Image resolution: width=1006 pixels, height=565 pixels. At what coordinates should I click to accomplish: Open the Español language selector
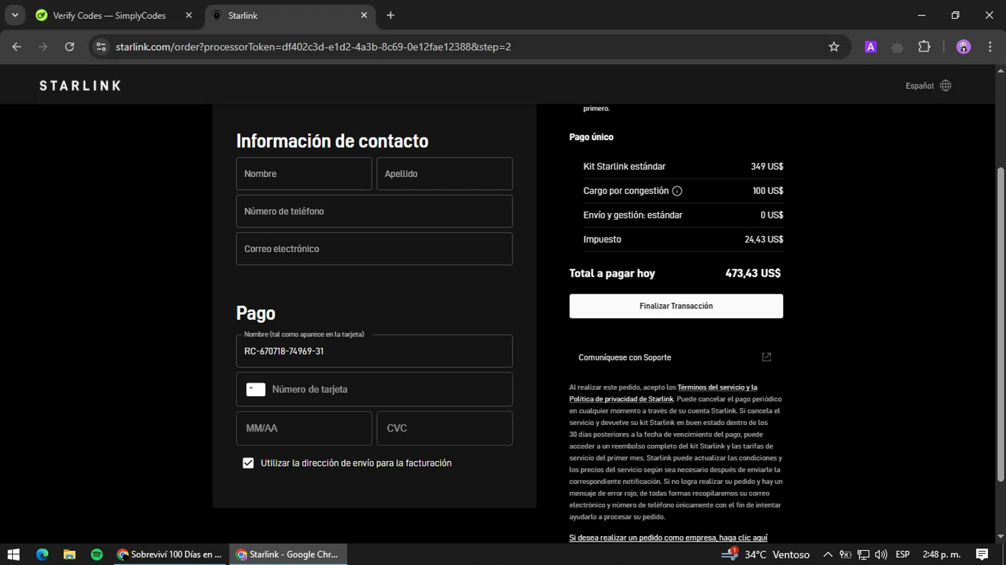(x=928, y=86)
